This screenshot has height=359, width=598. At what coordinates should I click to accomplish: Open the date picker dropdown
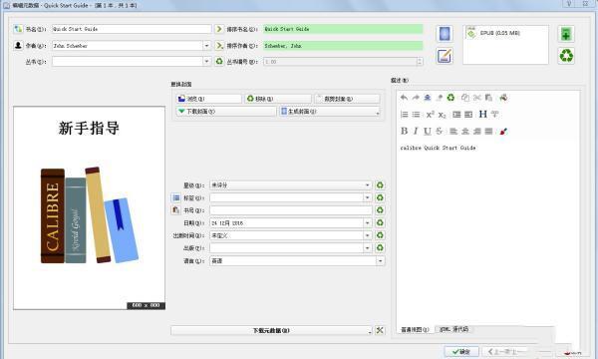pyautogui.click(x=367, y=222)
